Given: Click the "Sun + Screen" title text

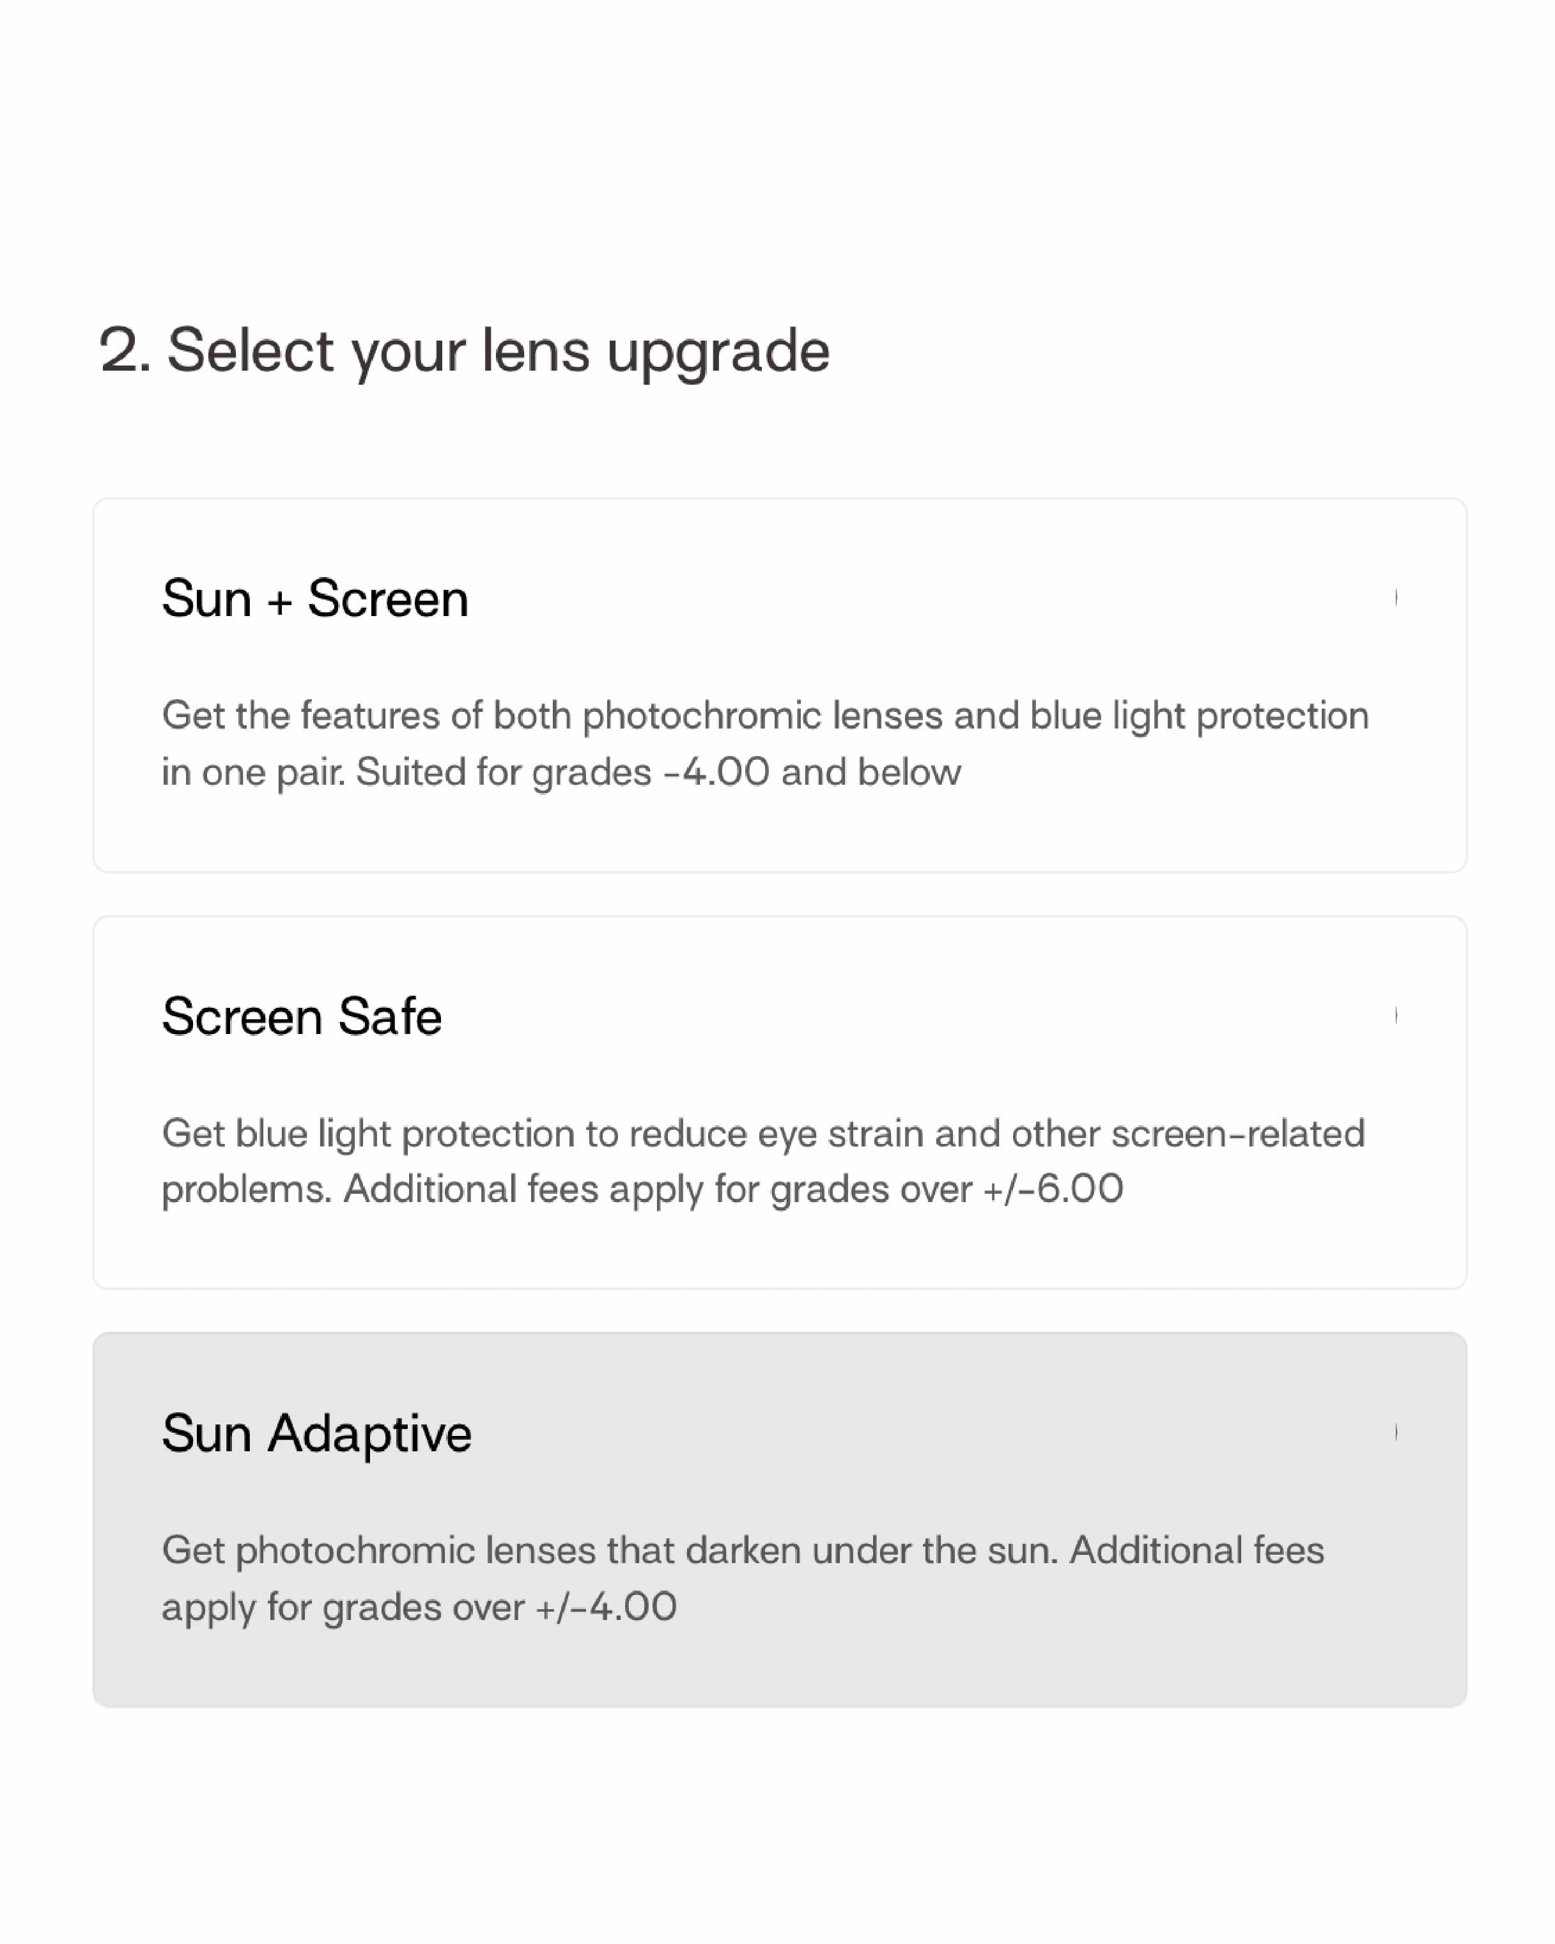Looking at the screenshot, I should point(315,599).
